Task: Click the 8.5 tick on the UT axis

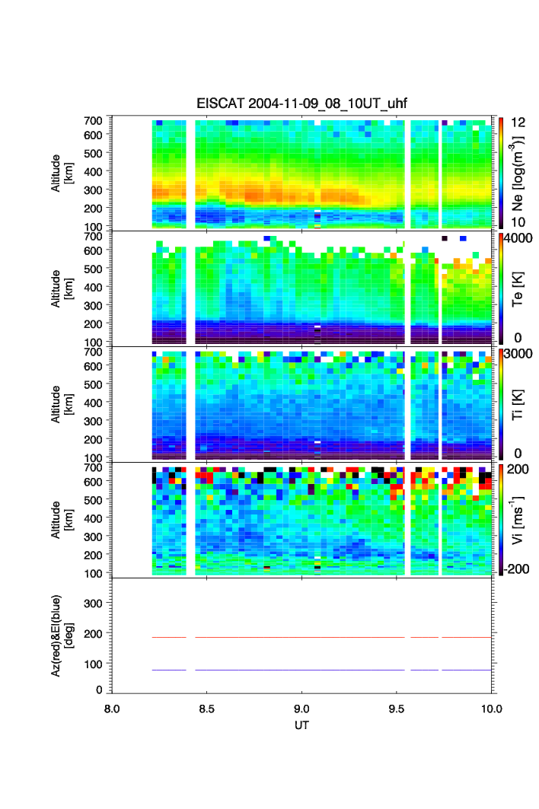Action: (207, 708)
